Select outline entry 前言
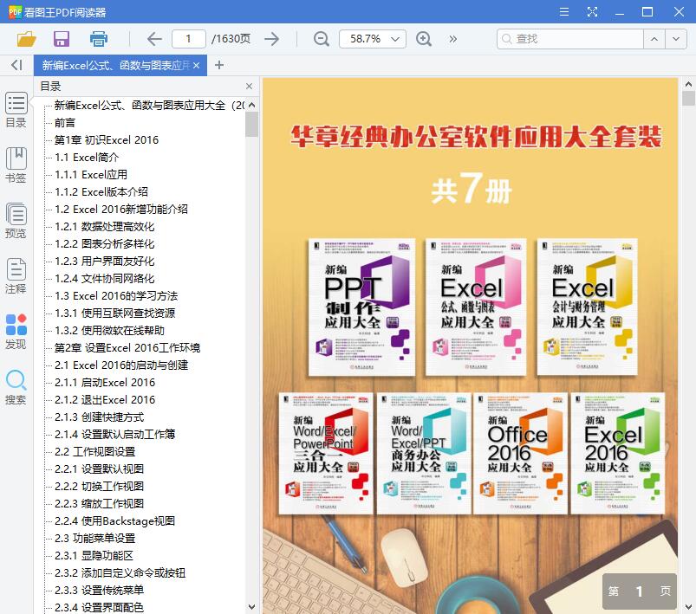Viewport: 696px width, 614px height. pos(65,122)
